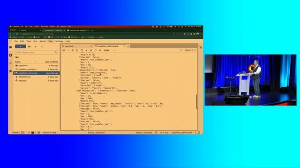300x168 pixels.
Task: Select the pypelines_demo.ipynb file row
Action: coord(37,73)
